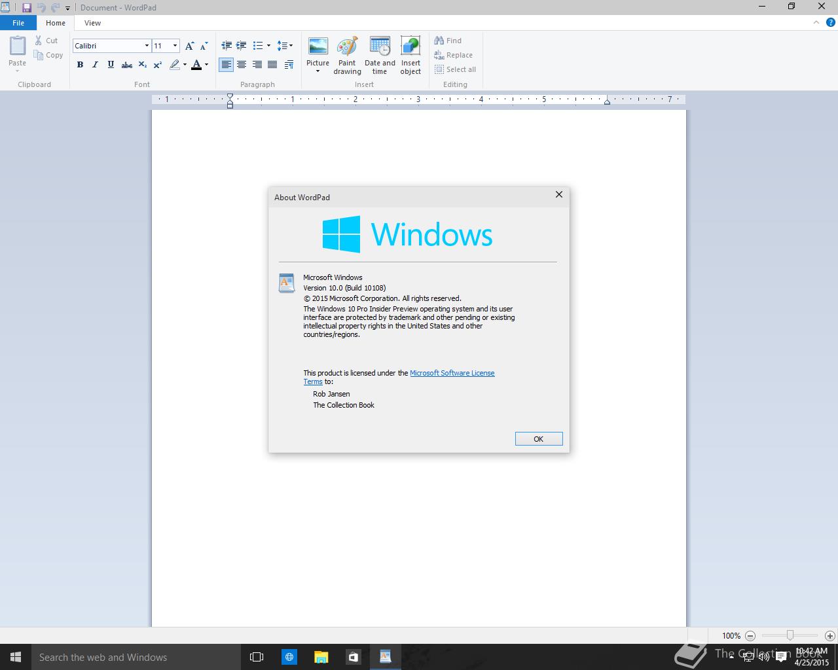
Task: Open the list style dropdown arrow
Action: [268, 46]
